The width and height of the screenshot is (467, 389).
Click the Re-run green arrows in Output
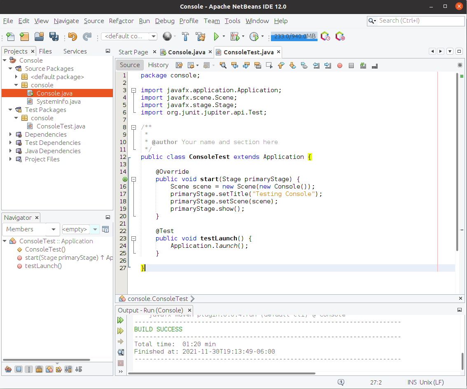point(121,320)
